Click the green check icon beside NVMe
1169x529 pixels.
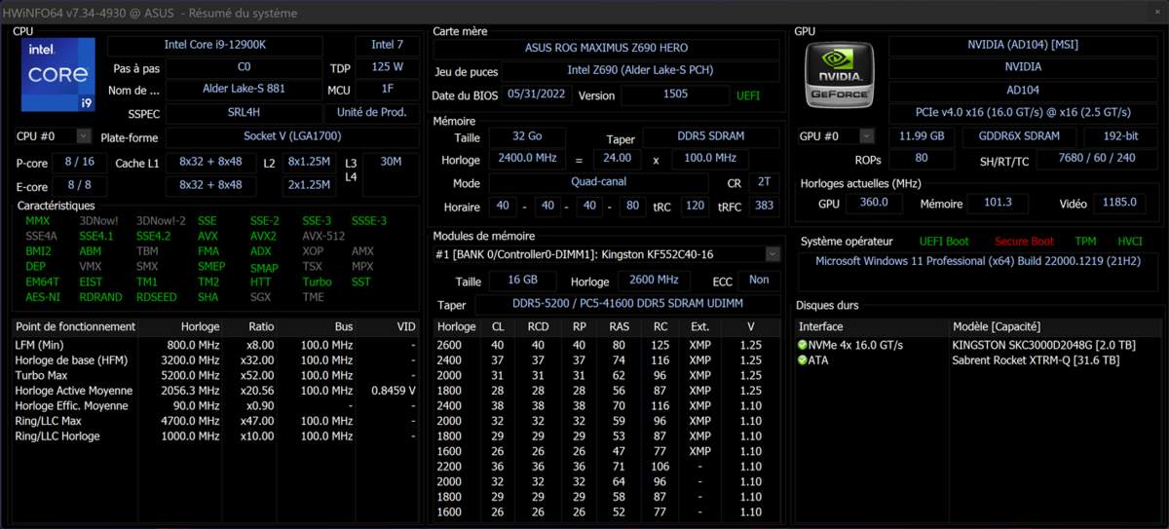[803, 345]
